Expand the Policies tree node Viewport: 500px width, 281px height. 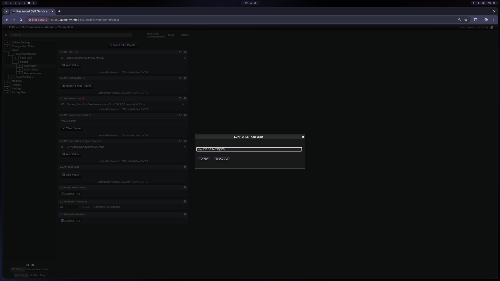pyautogui.click(x=7, y=85)
